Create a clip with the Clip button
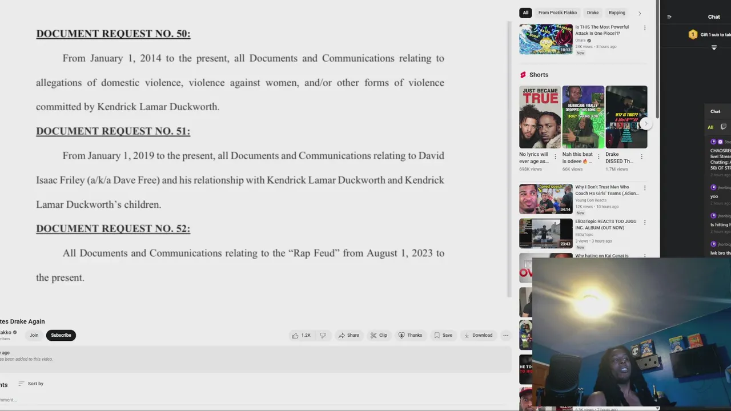The image size is (731, 411). tap(379, 335)
